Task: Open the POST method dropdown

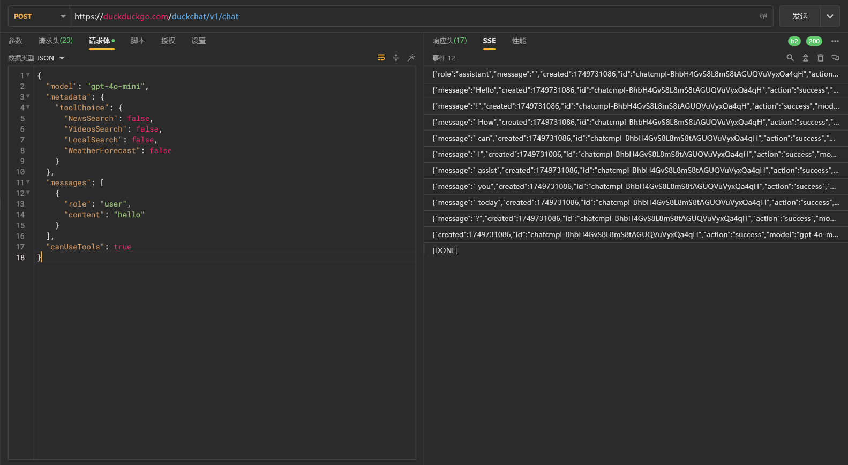Action: (x=39, y=16)
